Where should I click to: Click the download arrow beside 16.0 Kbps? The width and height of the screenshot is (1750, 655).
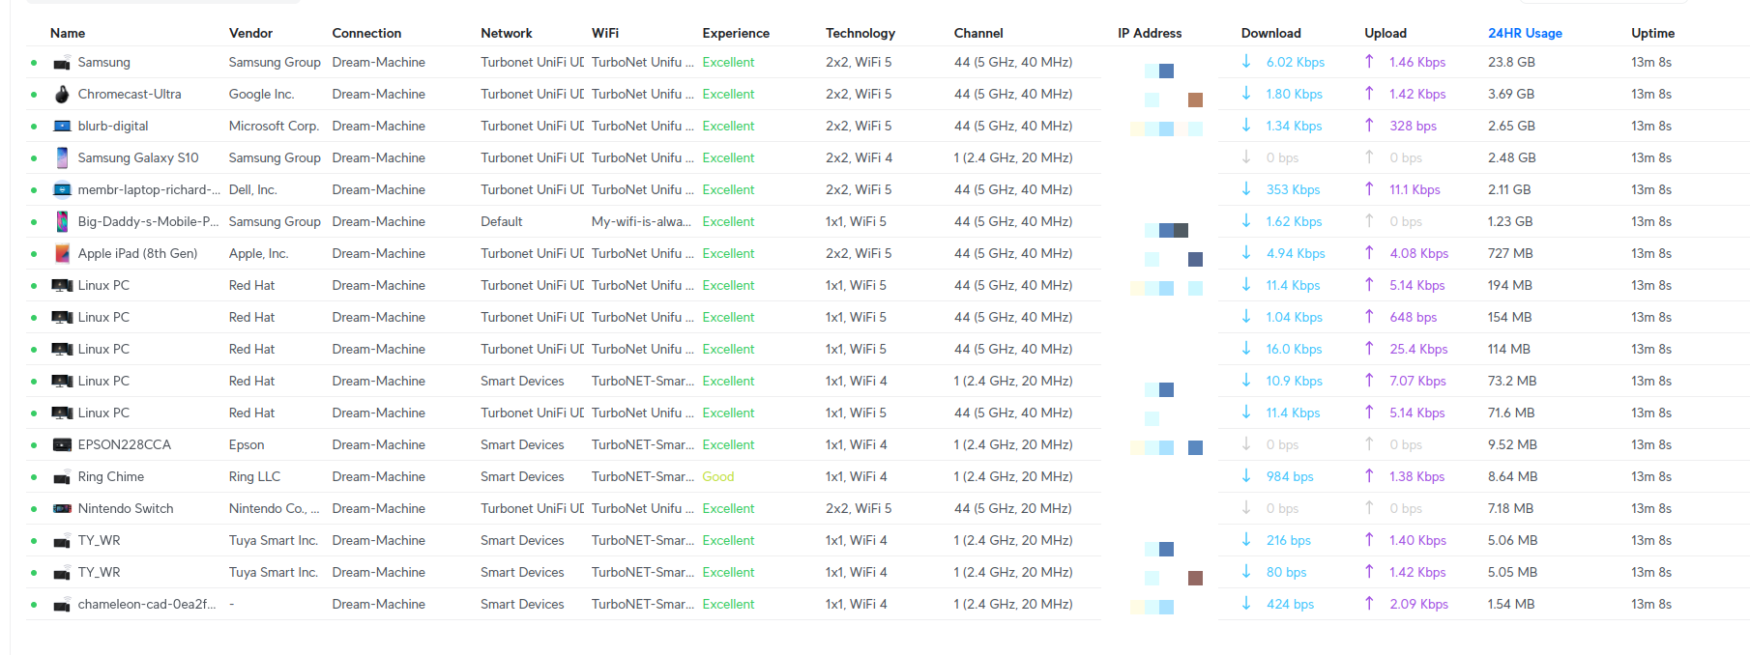tap(1246, 349)
